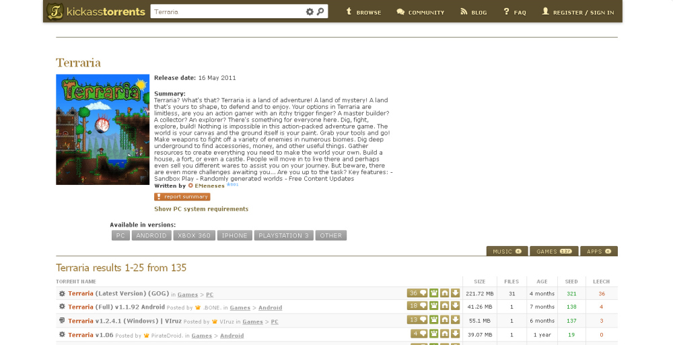The height and width of the screenshot is (345, 673).
Task: Sort results by FILES column
Action: (x=511, y=282)
